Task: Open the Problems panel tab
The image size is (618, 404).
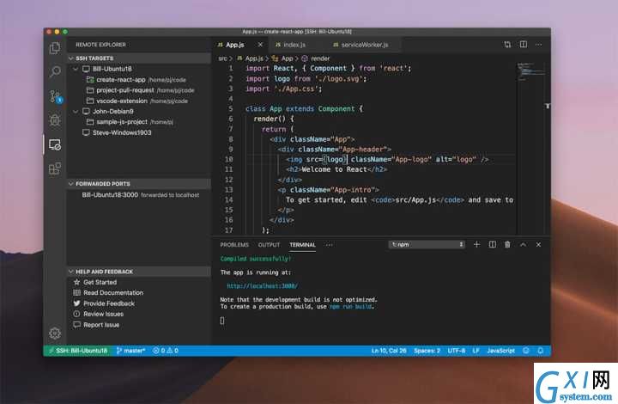Action: pyautogui.click(x=234, y=245)
